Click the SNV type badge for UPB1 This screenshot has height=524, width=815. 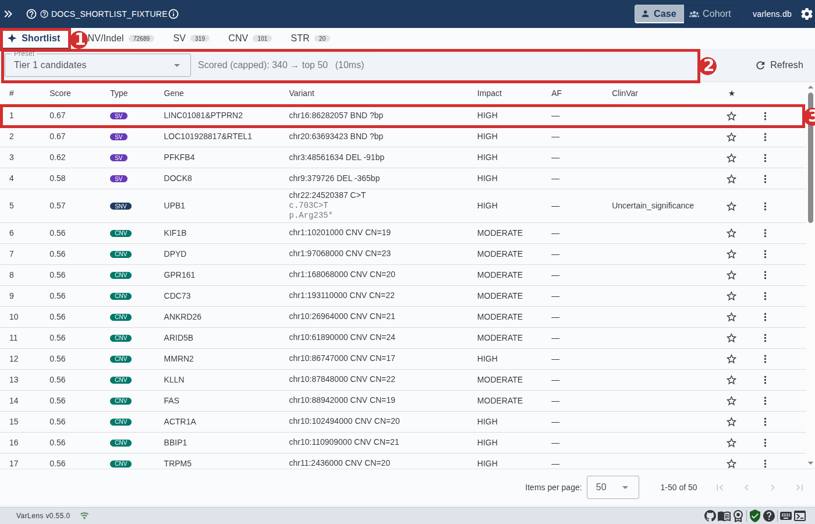pyautogui.click(x=121, y=206)
